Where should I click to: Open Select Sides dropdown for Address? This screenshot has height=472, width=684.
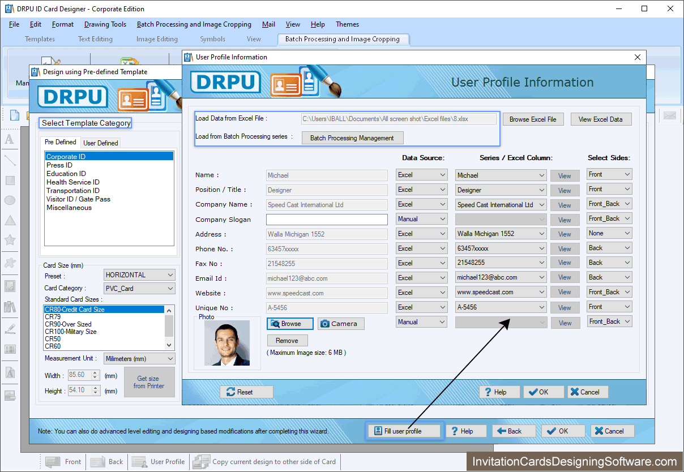coord(609,233)
